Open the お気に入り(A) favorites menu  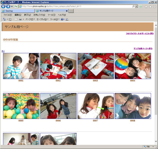pyautogui.click(x=39, y=15)
